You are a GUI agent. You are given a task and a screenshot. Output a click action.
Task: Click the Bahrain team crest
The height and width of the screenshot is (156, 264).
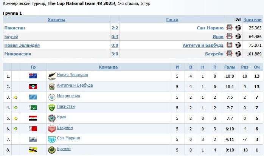coord(52,129)
